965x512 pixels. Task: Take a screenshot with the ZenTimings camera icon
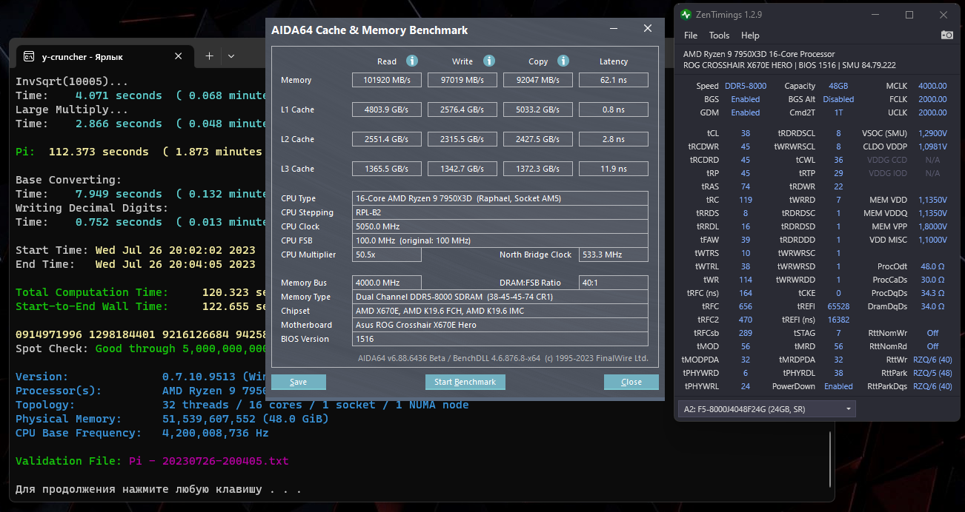tap(947, 35)
